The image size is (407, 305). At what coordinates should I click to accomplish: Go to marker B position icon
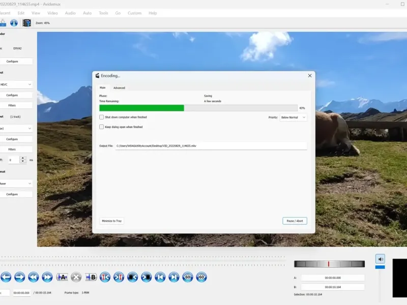[x=119, y=277]
